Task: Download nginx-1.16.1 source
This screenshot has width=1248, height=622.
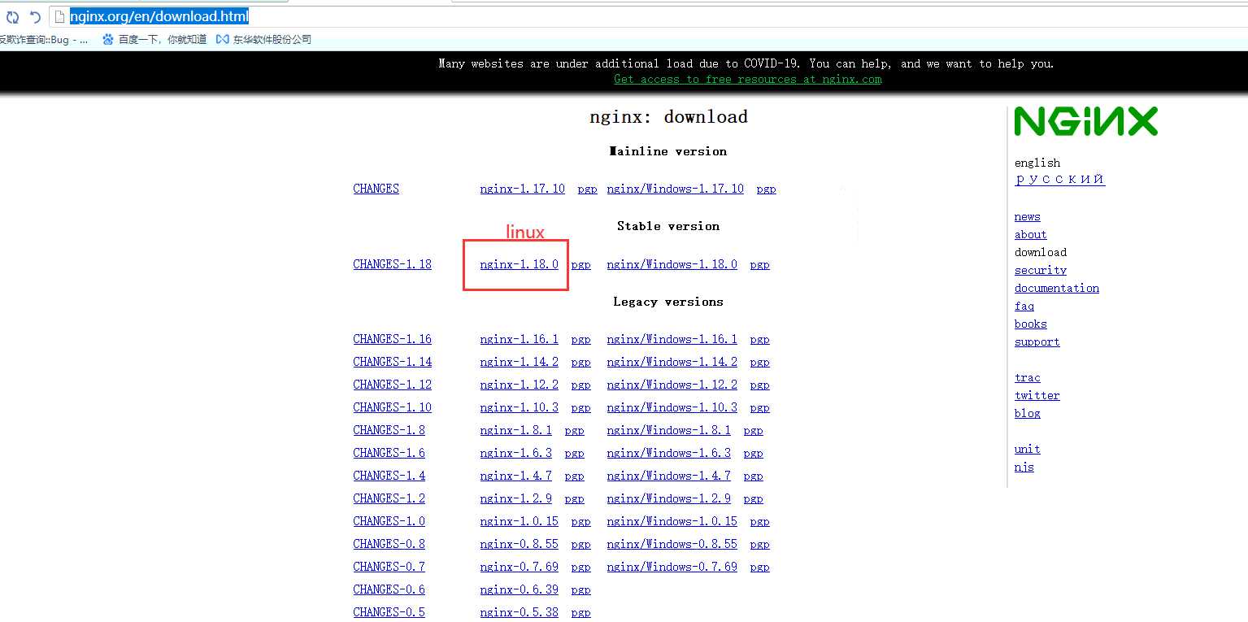Action: pos(519,339)
